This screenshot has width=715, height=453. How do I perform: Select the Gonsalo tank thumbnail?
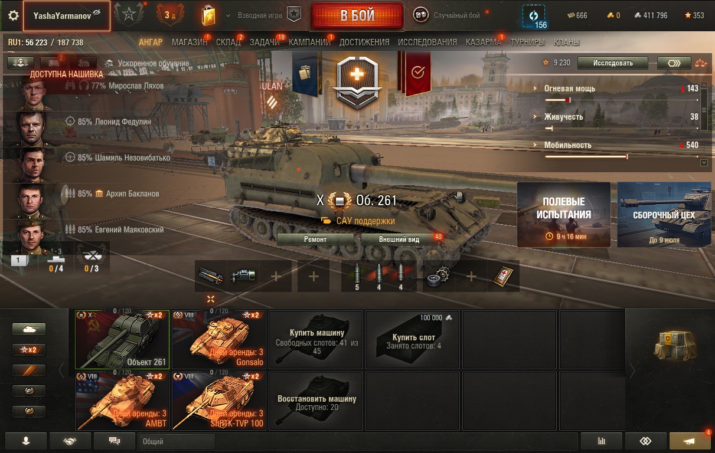click(x=218, y=339)
